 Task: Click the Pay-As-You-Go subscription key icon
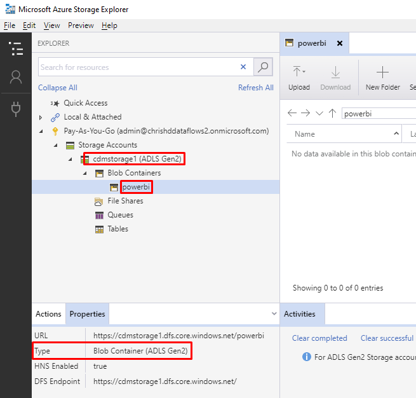tap(55, 131)
